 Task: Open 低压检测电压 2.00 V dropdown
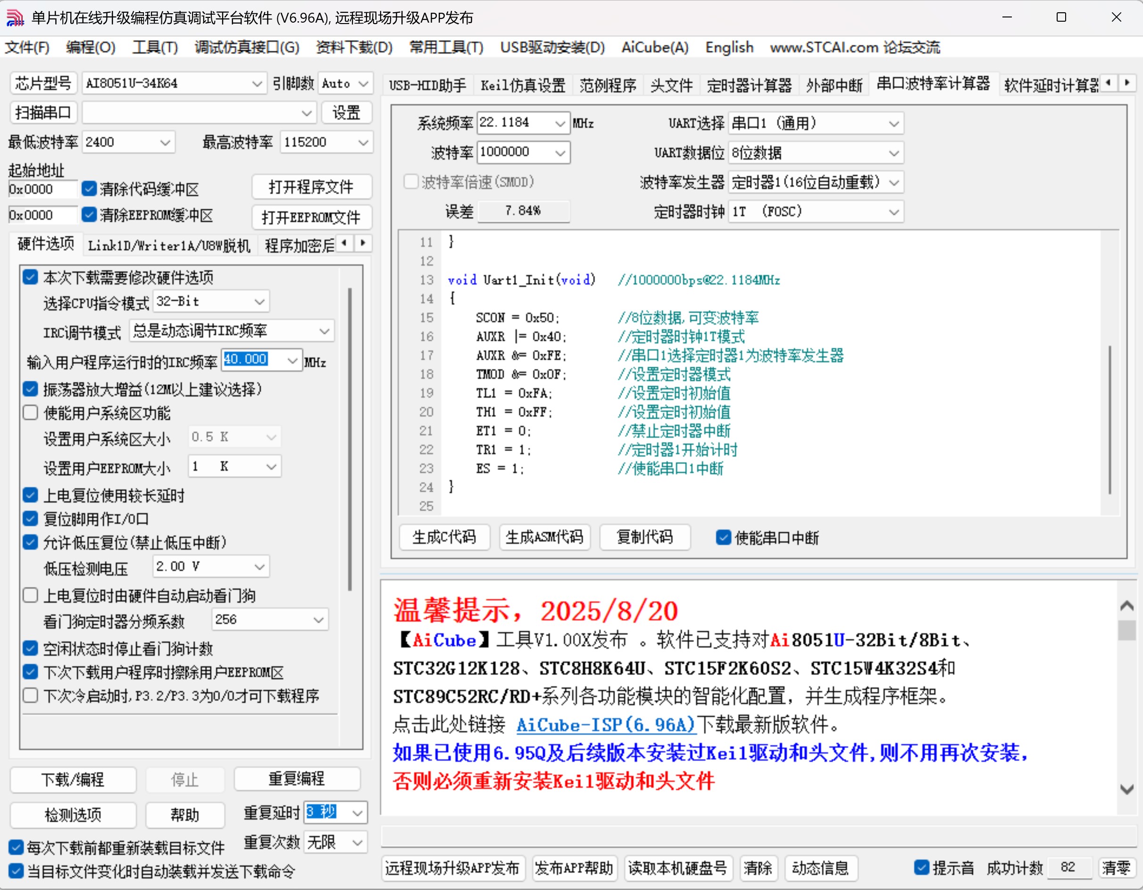(259, 567)
